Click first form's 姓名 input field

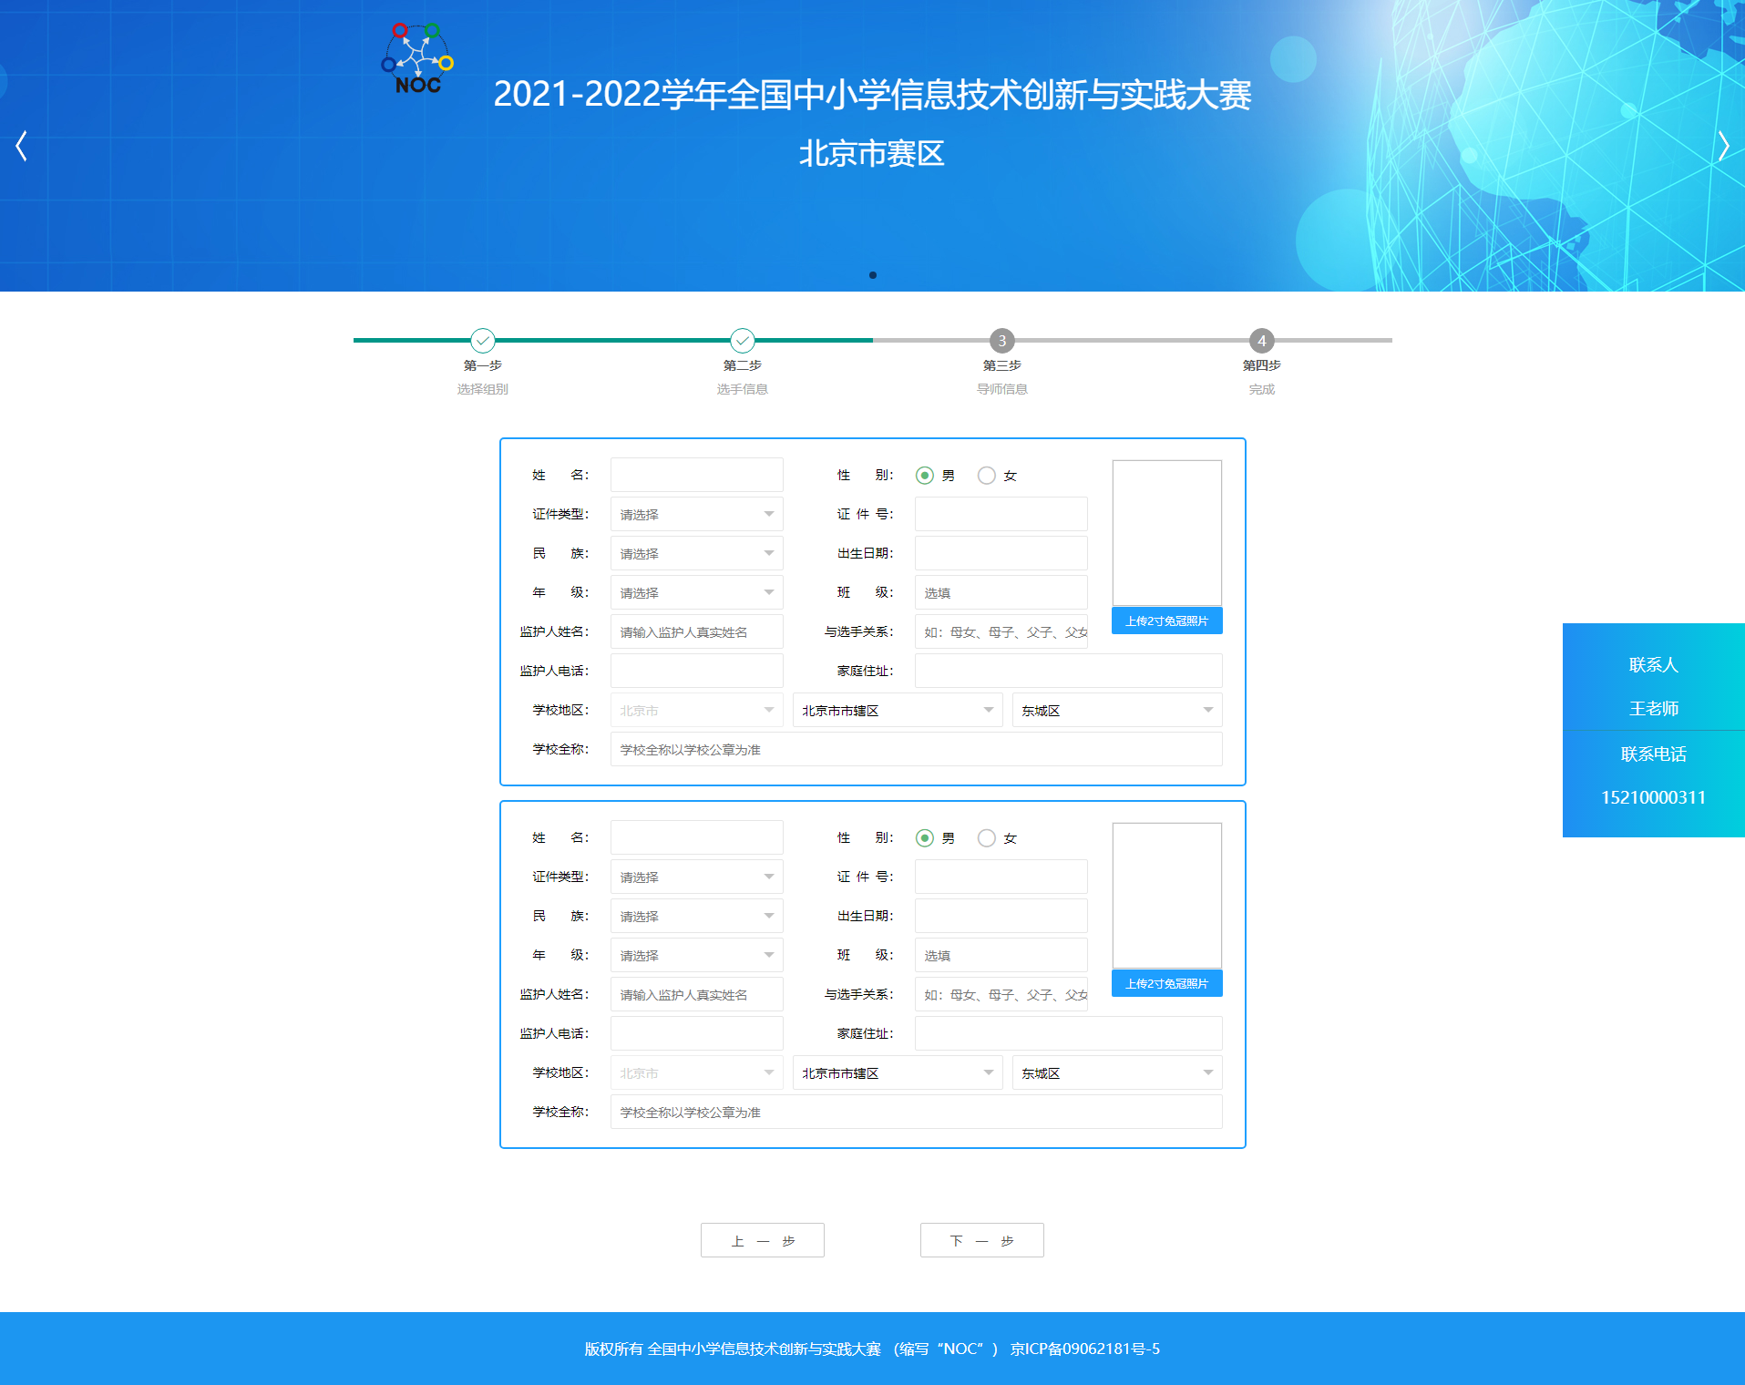point(696,475)
